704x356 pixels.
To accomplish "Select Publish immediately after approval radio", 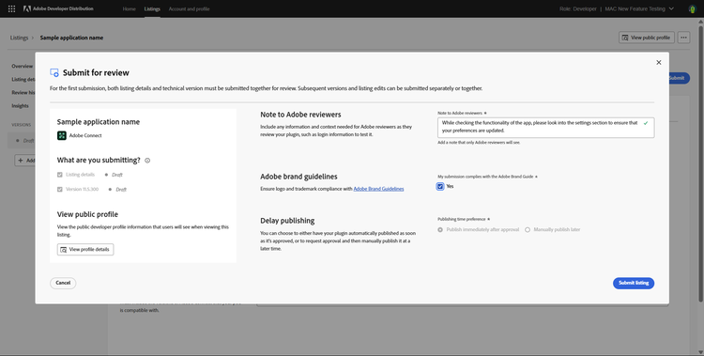I will pyautogui.click(x=440, y=230).
